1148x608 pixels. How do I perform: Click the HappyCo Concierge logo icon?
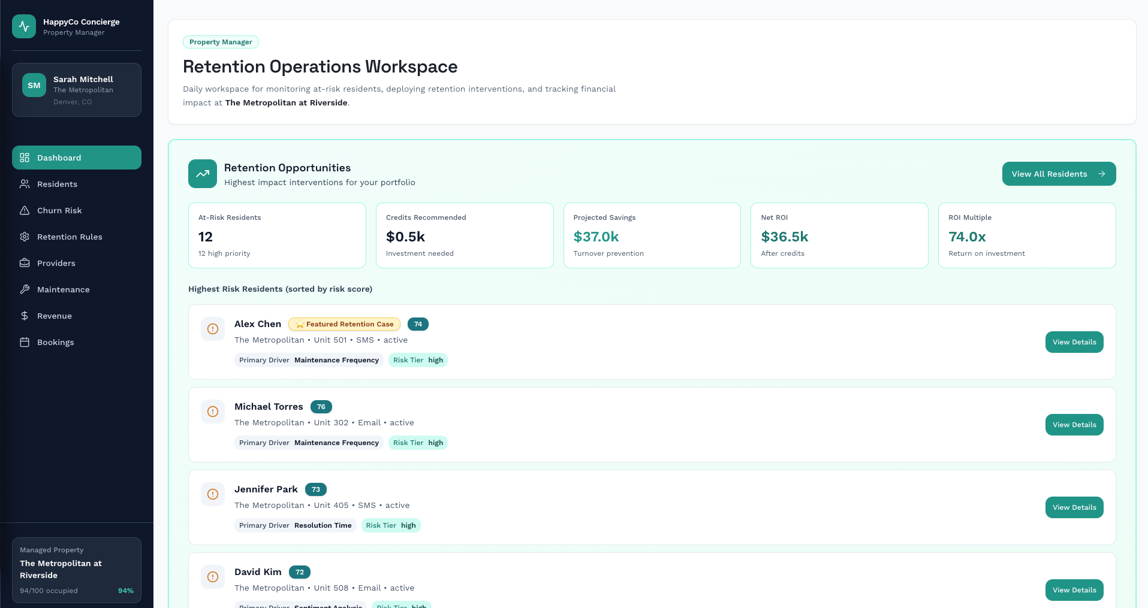coord(24,26)
